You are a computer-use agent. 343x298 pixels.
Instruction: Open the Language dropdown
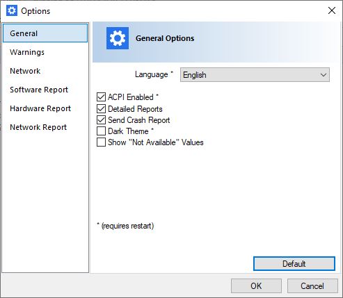pos(255,75)
